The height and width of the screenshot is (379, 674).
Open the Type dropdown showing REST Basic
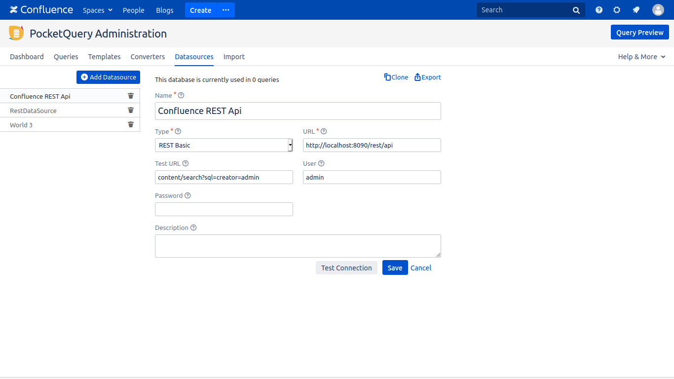(x=224, y=145)
